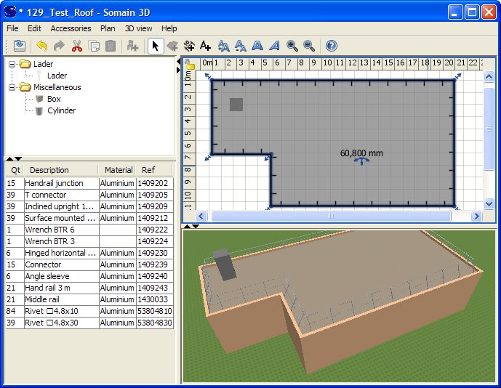Open the Accessories menu
The image size is (501, 388).
(x=71, y=28)
